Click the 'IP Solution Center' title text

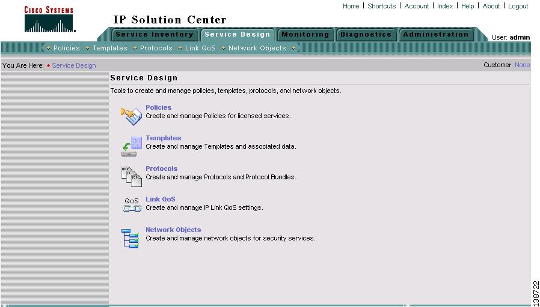[170, 20]
